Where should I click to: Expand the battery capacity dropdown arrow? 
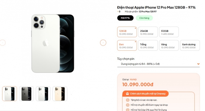pyautogui.click(x=198, y=64)
